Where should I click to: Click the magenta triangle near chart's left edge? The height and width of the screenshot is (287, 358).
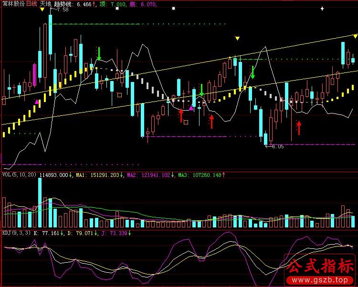pos(37,101)
